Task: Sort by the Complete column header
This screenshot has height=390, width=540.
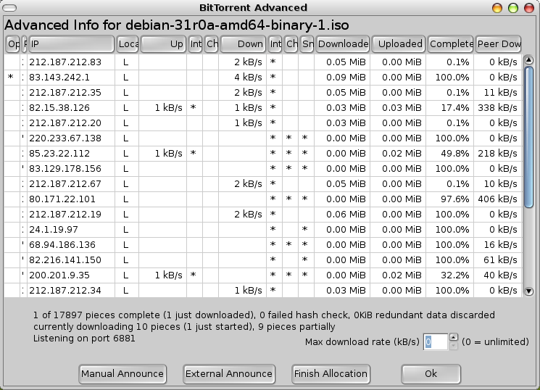Action: (x=450, y=44)
